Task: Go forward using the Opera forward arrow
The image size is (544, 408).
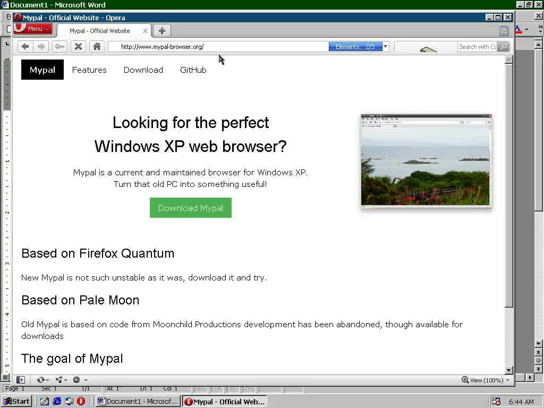Action: [x=41, y=47]
